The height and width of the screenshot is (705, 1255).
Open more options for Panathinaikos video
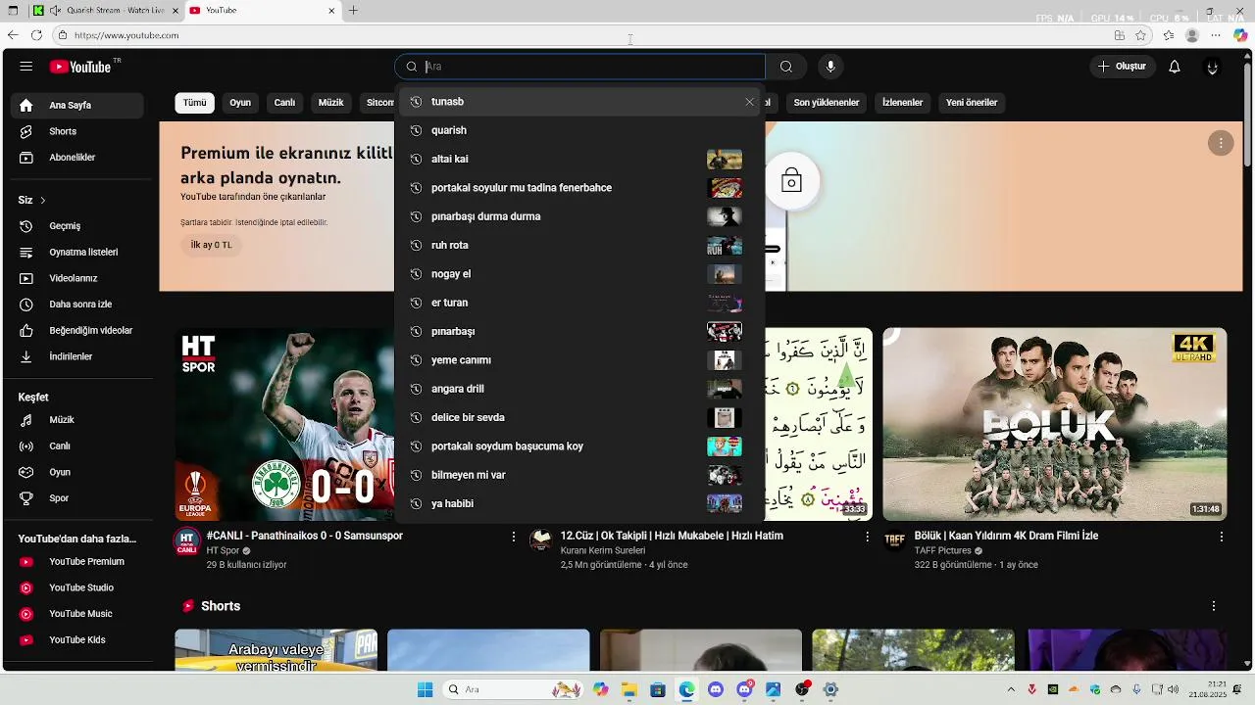(x=514, y=537)
